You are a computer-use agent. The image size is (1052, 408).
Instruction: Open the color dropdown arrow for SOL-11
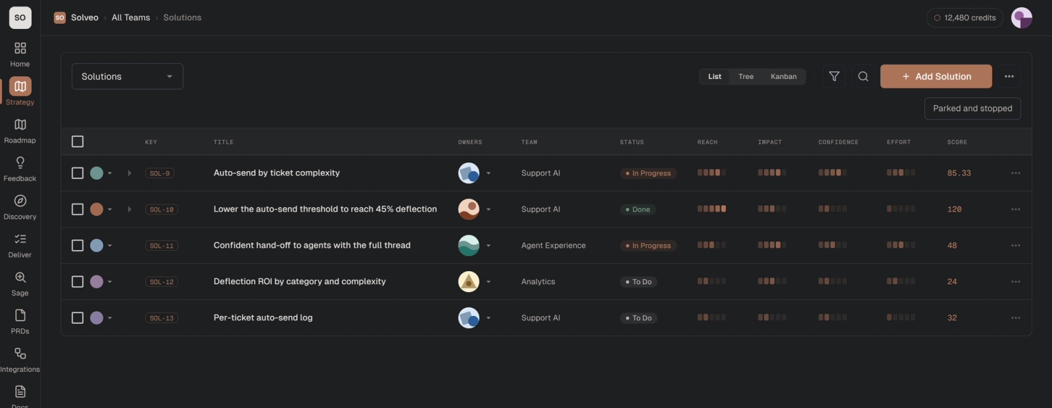click(x=110, y=245)
